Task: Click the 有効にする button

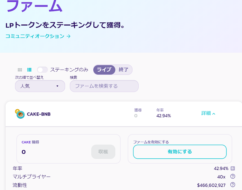Action: click(x=180, y=152)
